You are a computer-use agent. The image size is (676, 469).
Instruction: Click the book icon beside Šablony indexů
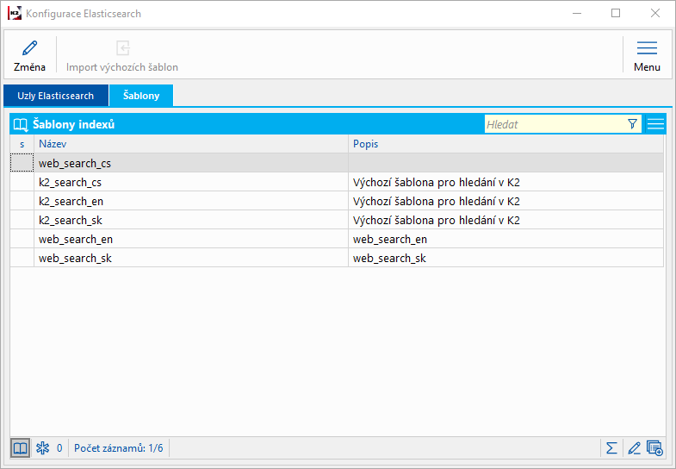pos(21,125)
